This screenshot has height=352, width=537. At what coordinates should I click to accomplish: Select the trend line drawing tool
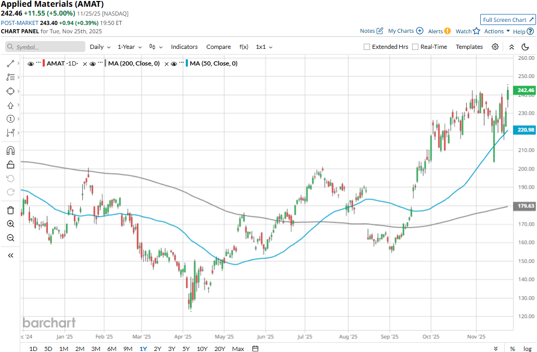pos(10,63)
